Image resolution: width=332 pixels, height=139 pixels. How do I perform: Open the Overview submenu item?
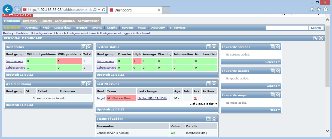[31, 28]
